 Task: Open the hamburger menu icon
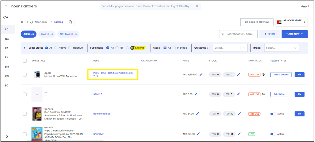point(6,6)
